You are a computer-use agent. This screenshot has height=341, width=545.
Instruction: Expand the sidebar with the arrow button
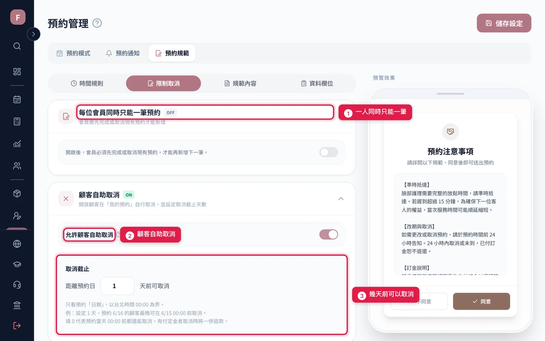coord(33,34)
